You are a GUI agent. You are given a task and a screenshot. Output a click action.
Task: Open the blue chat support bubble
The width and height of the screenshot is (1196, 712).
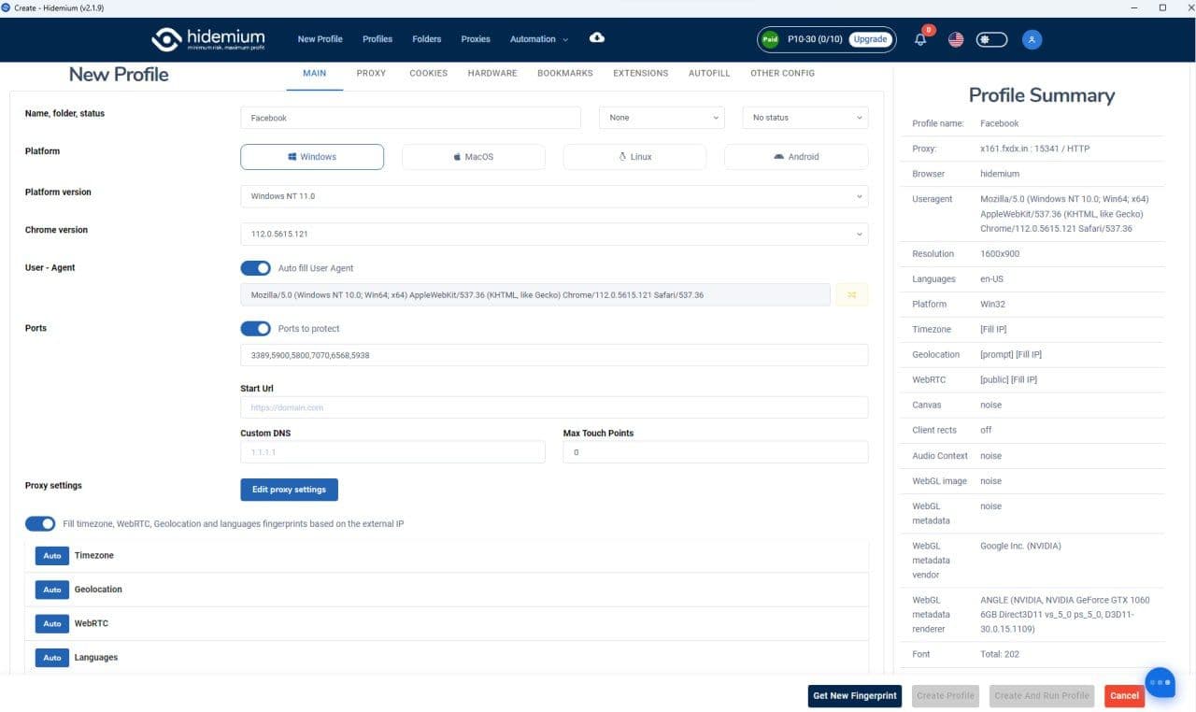[x=1160, y=683]
